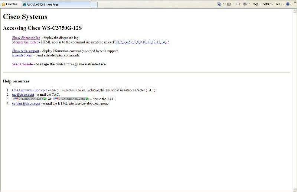Select command level 14 link
Screen dimensions: 297x192
point(163,42)
